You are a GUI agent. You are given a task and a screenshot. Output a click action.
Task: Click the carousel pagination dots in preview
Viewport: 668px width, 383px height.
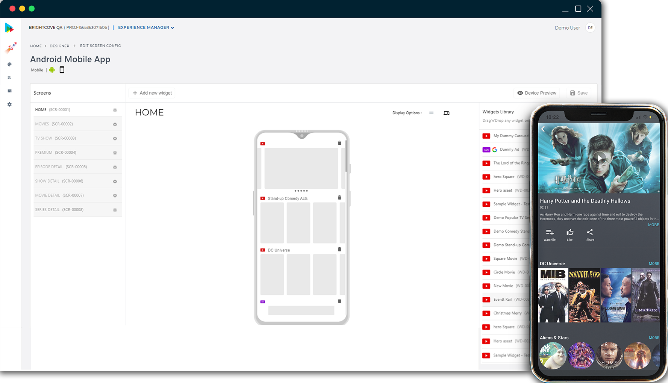(301, 191)
